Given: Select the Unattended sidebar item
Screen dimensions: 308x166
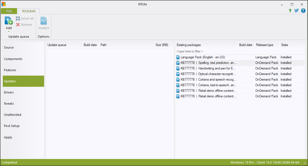Looking at the screenshot, I should pyautogui.click(x=13, y=115).
